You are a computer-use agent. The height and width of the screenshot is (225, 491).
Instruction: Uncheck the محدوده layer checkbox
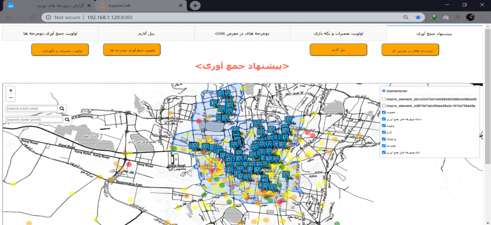[x=384, y=113]
